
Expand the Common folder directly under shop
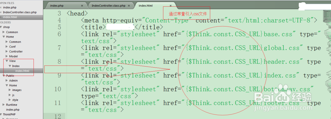point(4,32)
